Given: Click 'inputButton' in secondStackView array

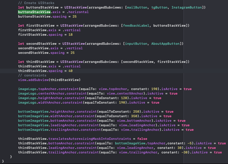Looking at the screenshot, I should tap(136, 44).
